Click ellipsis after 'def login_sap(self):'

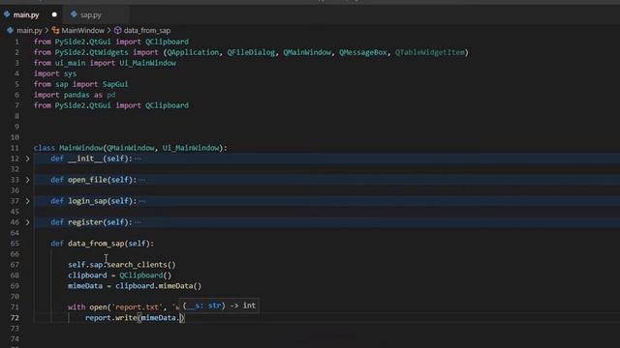click(142, 201)
